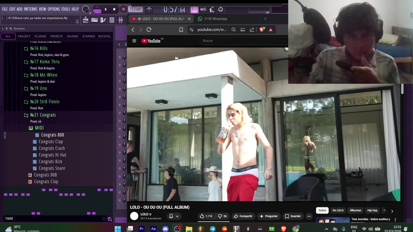Image resolution: width=413 pixels, height=232 pixels.
Task: Toggle the PAT/SONG mode switch
Action: click(x=97, y=10)
